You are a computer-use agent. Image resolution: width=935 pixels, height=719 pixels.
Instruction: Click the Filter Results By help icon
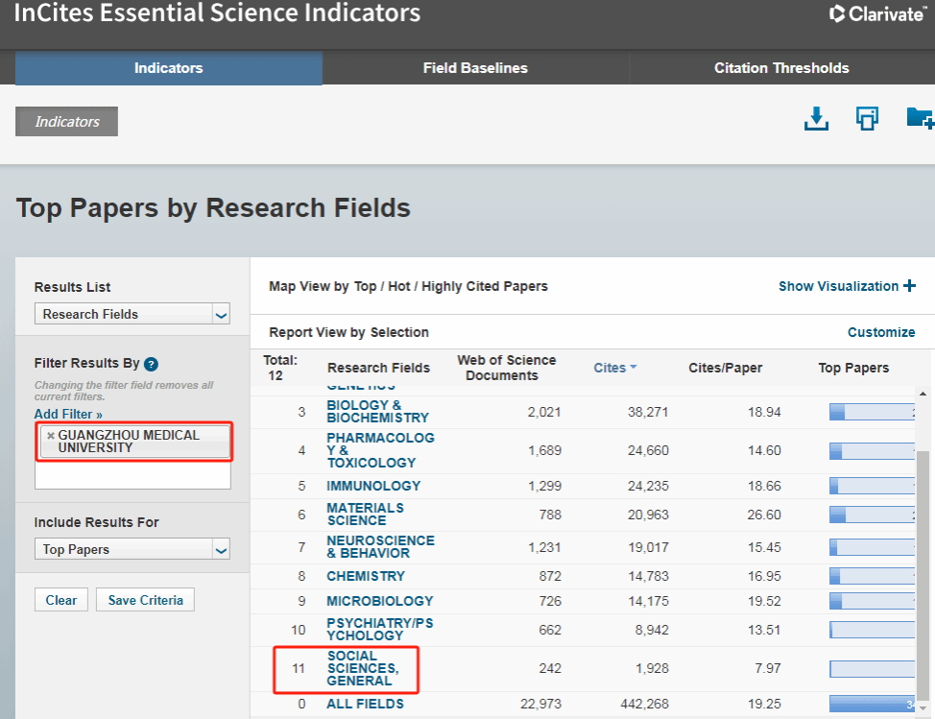click(151, 364)
